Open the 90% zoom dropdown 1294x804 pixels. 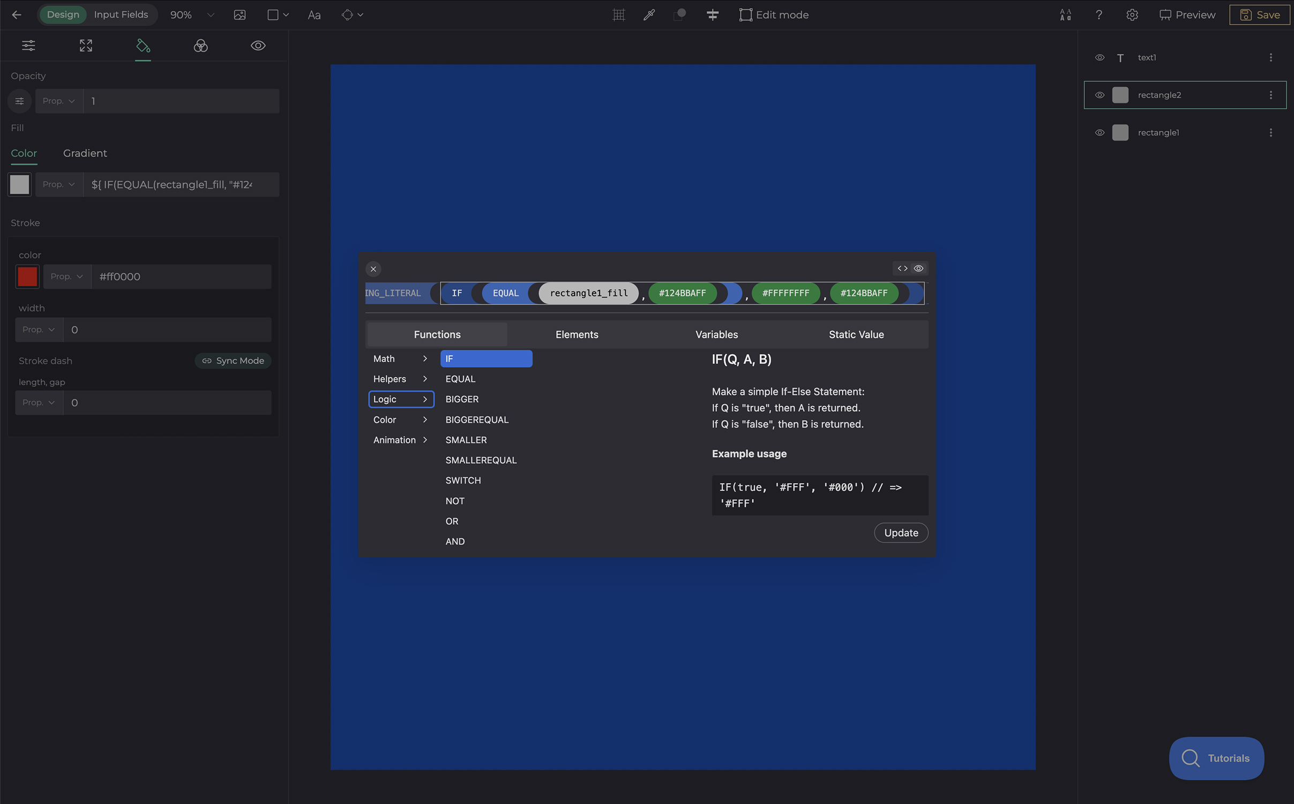pyautogui.click(x=210, y=14)
